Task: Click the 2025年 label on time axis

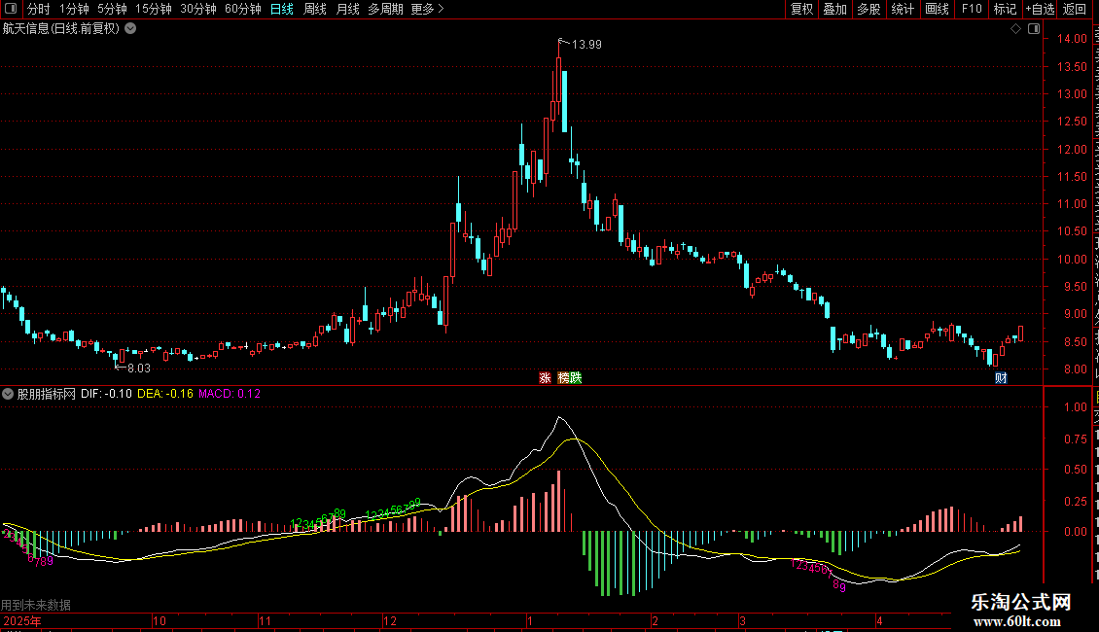Action: tap(21, 620)
